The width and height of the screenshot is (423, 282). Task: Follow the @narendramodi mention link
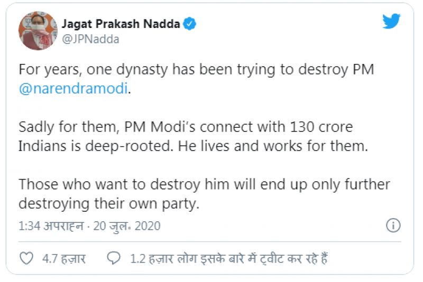point(73,88)
